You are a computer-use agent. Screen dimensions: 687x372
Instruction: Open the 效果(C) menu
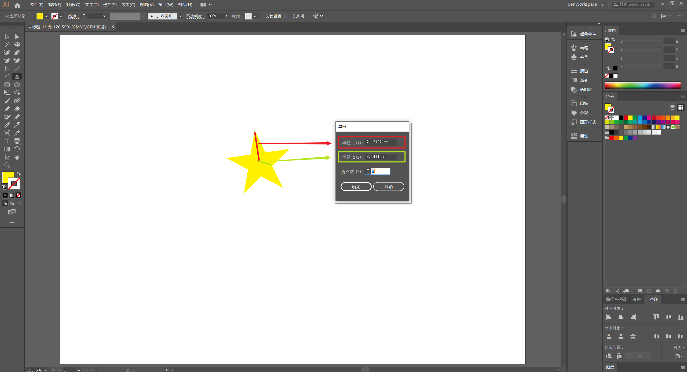(128, 5)
